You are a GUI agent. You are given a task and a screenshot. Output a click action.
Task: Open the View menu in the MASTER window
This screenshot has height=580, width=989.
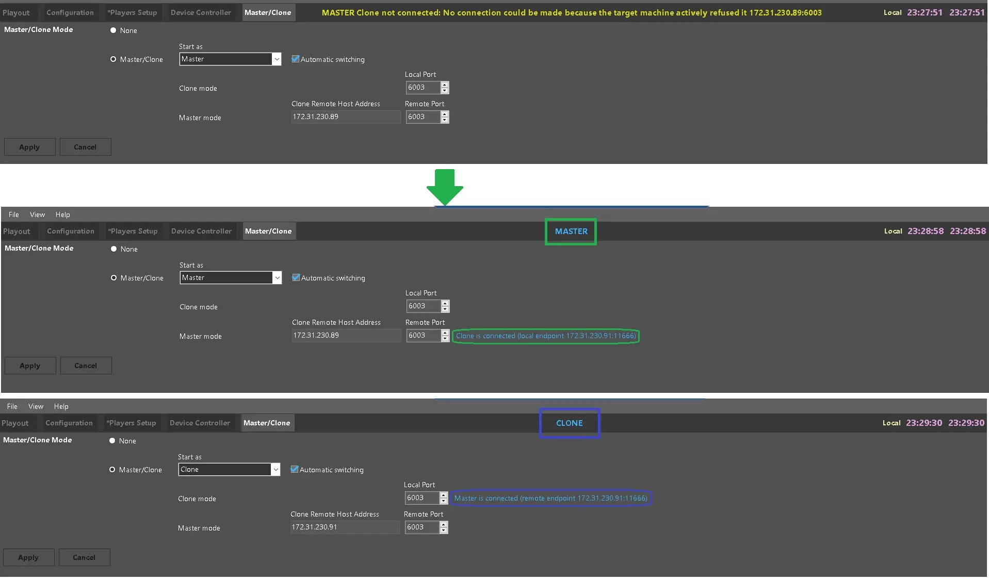point(37,215)
